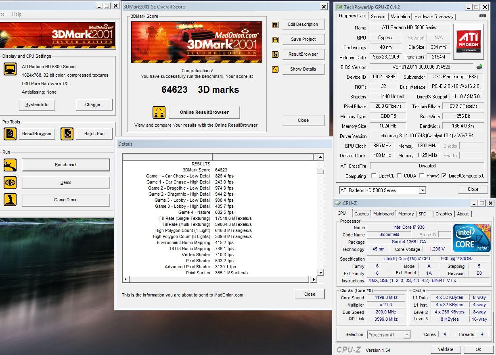Click the Game Demo button
This screenshot has width=496, height=355.
click(66, 200)
